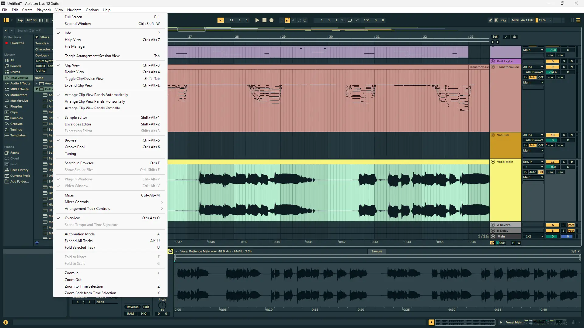The height and width of the screenshot is (328, 584).
Task: Start recording with Arrangement Record button
Action: 272,20
